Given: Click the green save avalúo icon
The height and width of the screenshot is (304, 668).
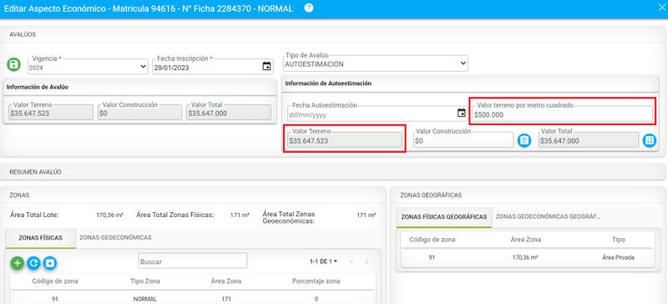Looking at the screenshot, I should (x=13, y=65).
